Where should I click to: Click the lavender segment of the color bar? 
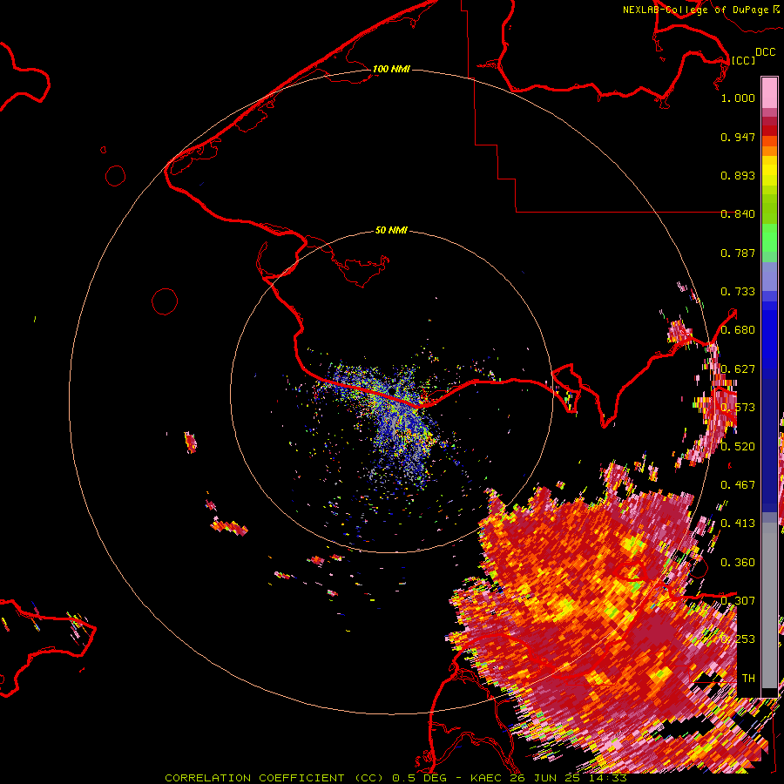769,276
